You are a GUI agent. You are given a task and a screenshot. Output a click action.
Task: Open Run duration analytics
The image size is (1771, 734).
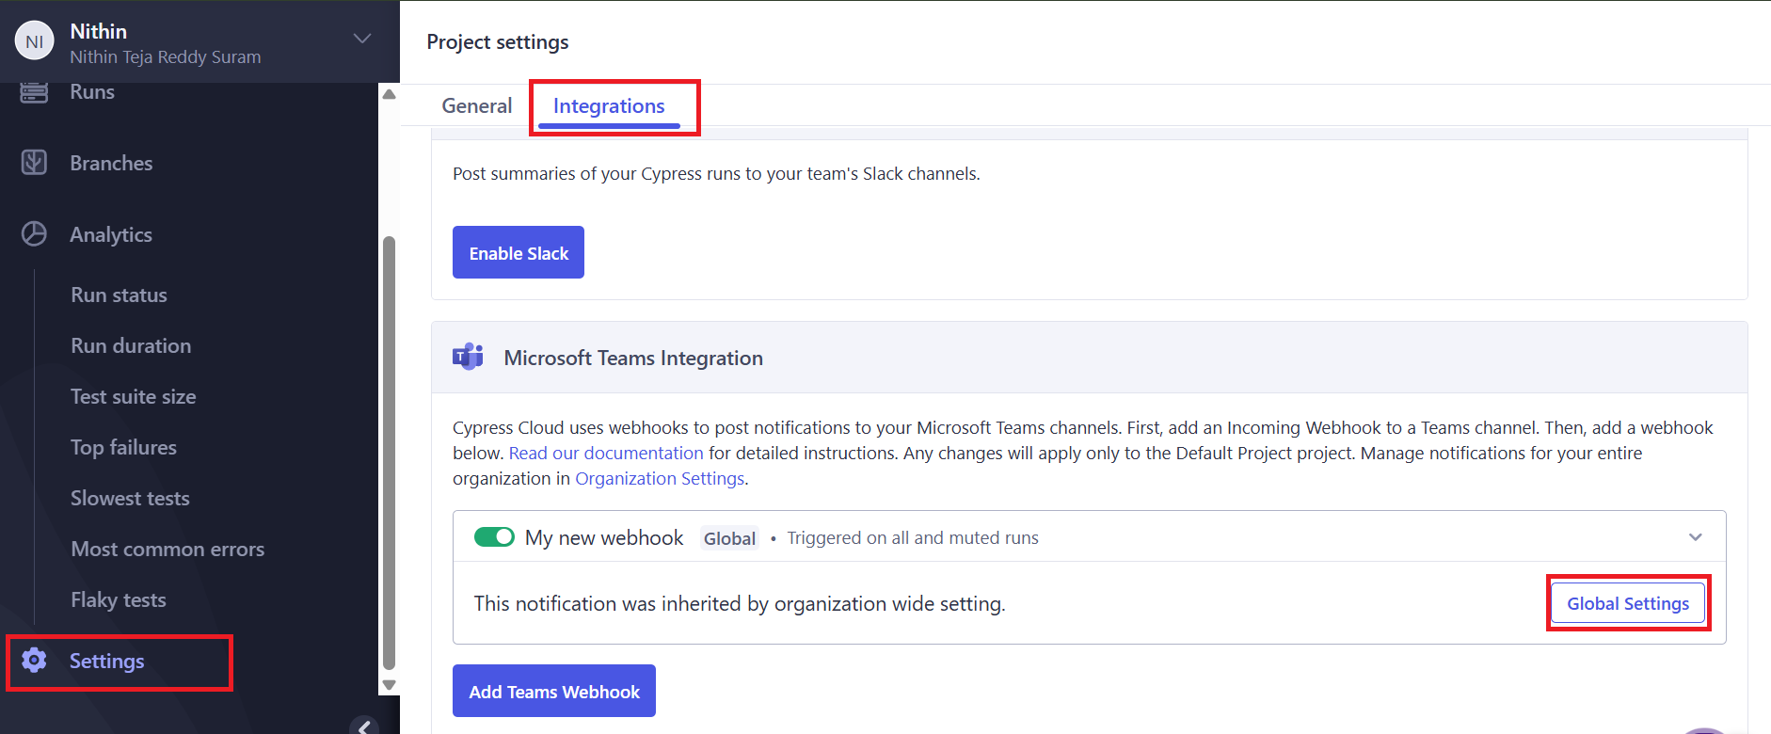click(x=131, y=345)
